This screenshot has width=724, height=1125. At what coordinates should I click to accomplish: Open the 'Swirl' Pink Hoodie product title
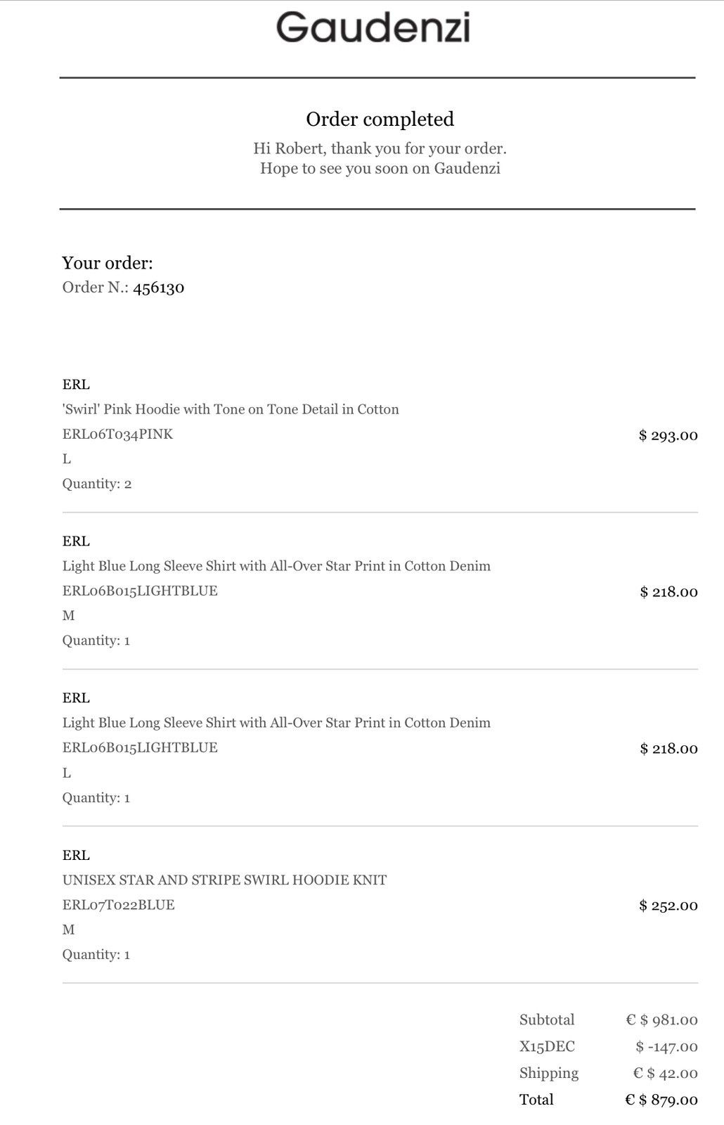231,409
